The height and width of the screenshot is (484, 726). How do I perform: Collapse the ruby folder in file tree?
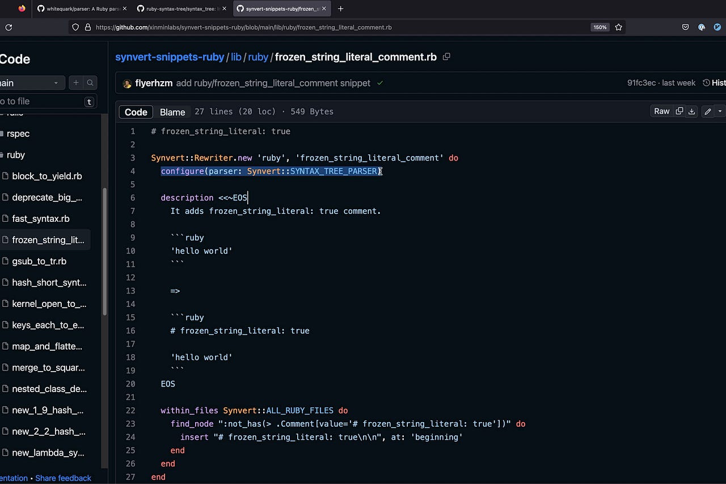click(x=15, y=155)
